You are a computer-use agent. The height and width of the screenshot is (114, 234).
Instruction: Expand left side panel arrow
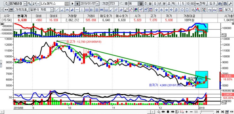click(x=1, y=64)
